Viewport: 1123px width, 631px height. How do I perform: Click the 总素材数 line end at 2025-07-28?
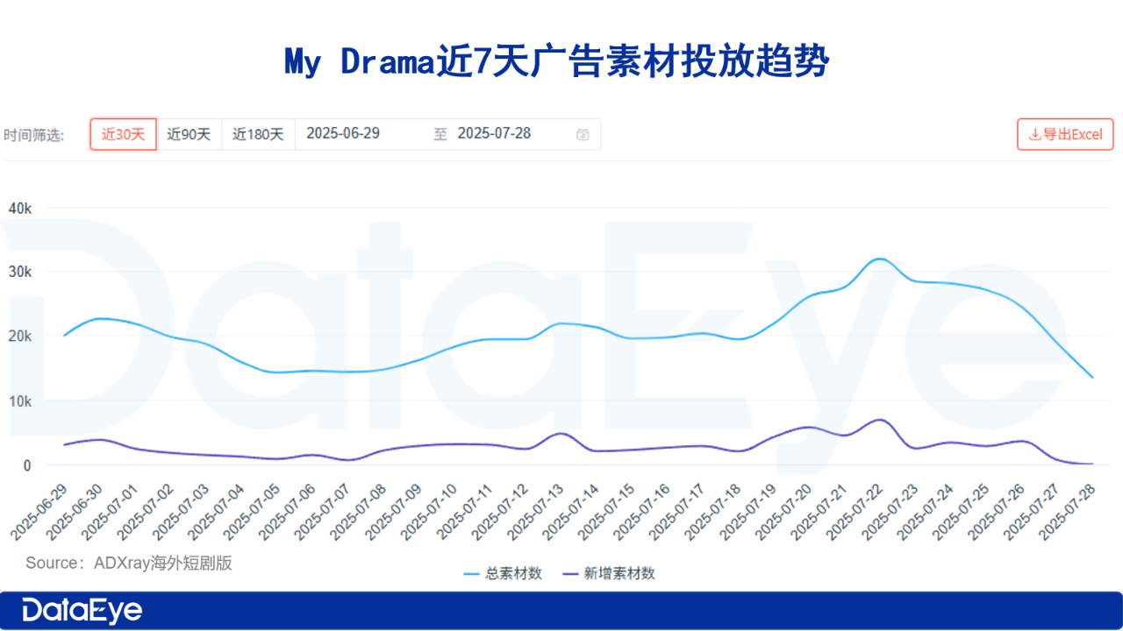[x=1092, y=378]
